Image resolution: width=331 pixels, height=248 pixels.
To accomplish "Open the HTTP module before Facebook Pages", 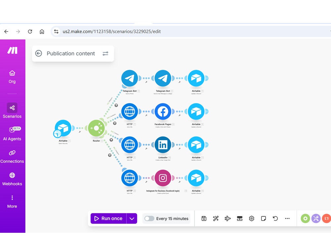I will click(130, 111).
